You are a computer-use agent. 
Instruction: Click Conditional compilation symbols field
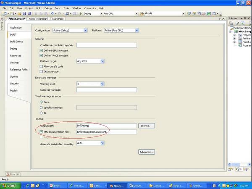click(x=107, y=45)
